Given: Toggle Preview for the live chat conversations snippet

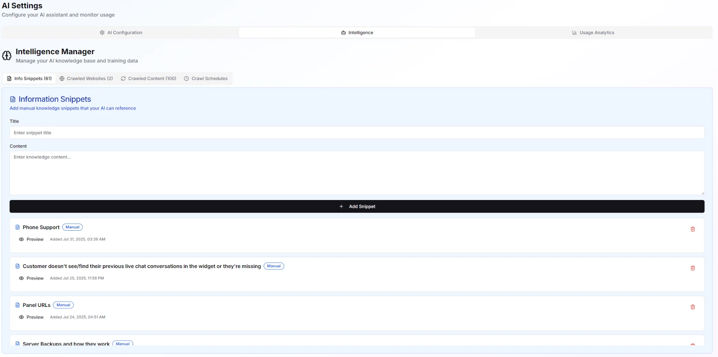Looking at the screenshot, I should pos(31,278).
